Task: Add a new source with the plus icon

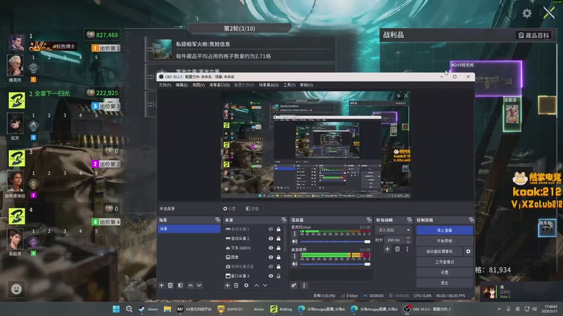Action: pos(227,286)
